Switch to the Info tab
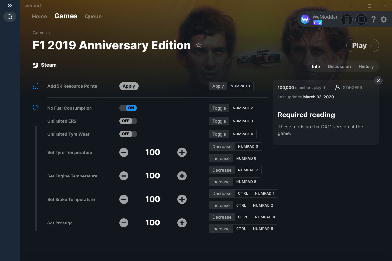 pos(316,66)
